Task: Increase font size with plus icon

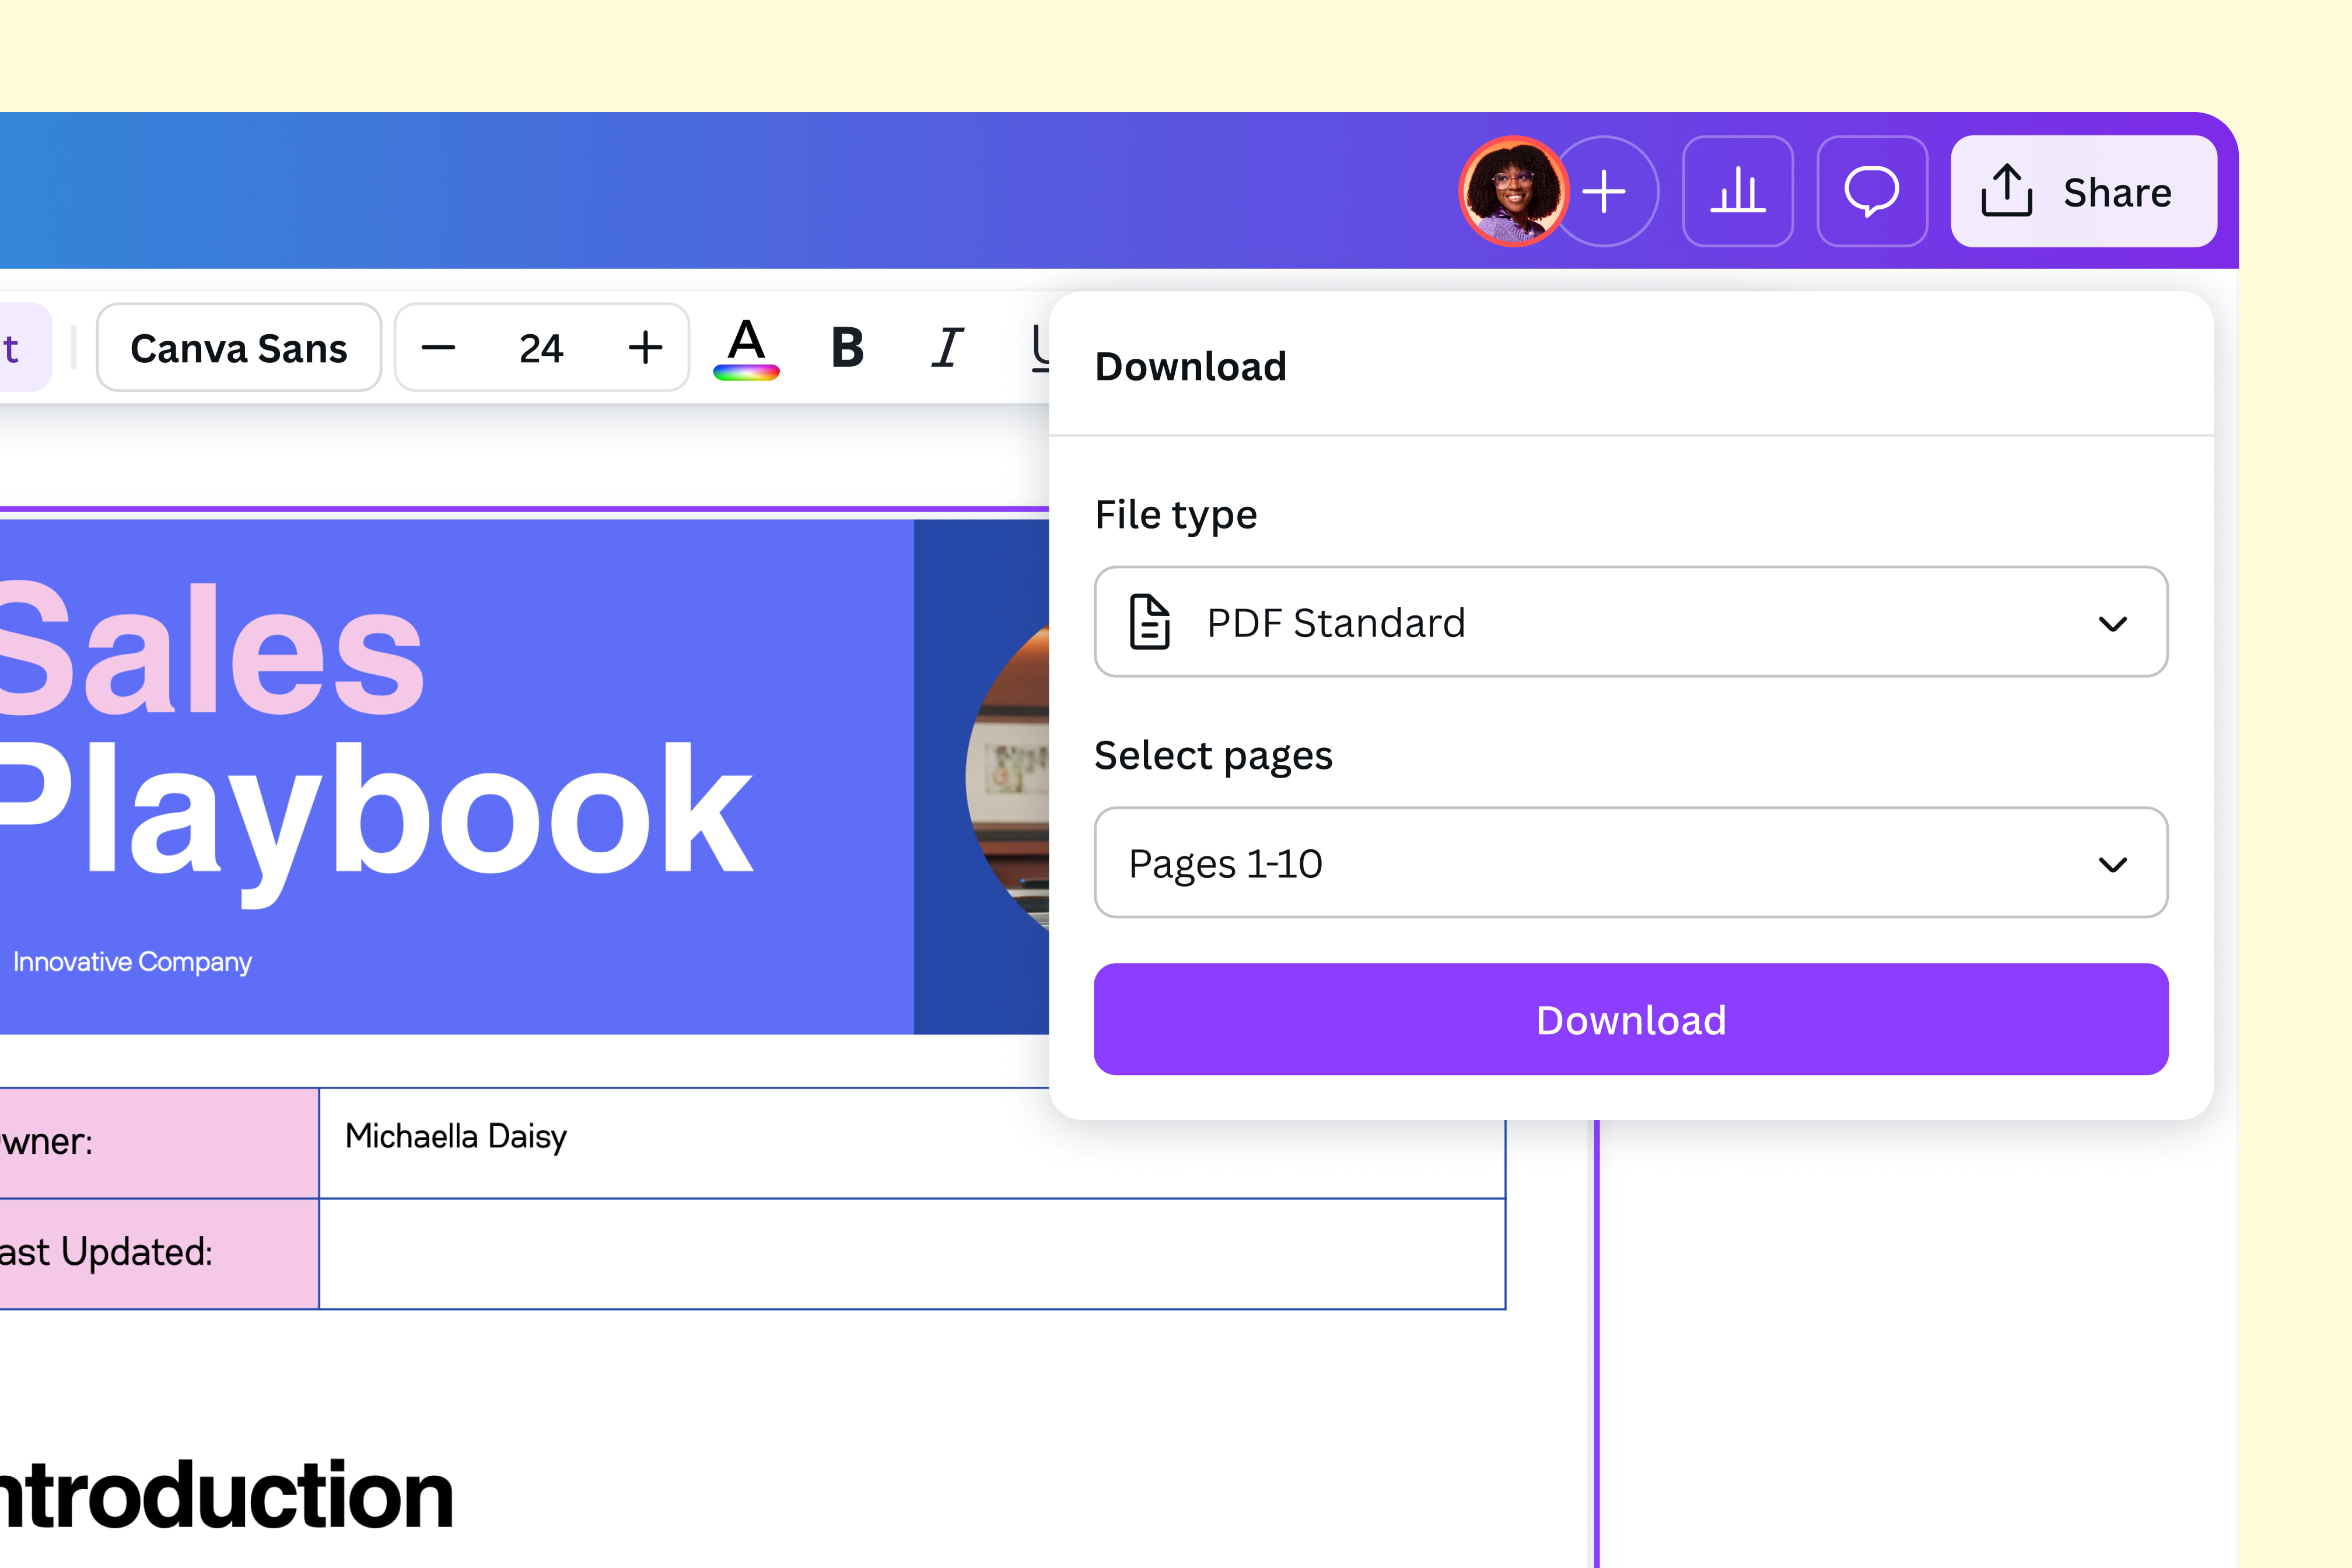Action: [645, 348]
